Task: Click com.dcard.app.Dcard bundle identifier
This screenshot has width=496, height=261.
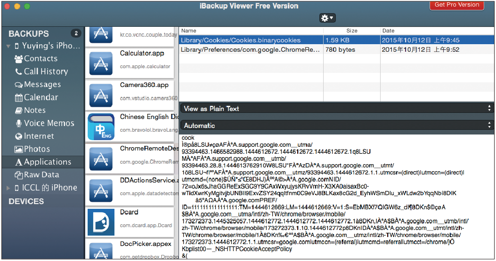Action: pyautogui.click(x=146, y=225)
